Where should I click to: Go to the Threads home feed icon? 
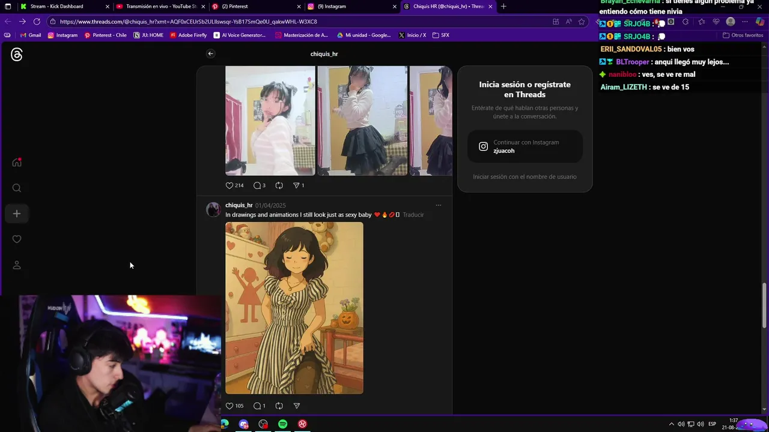point(17,162)
